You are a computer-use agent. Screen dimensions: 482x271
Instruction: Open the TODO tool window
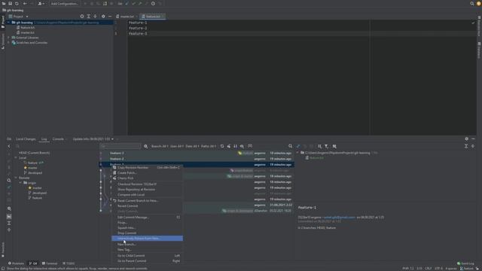(69, 263)
